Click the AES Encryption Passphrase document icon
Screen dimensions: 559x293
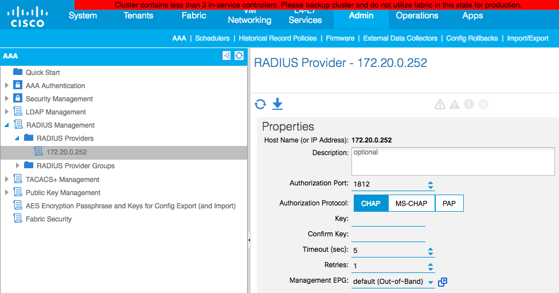(18, 205)
